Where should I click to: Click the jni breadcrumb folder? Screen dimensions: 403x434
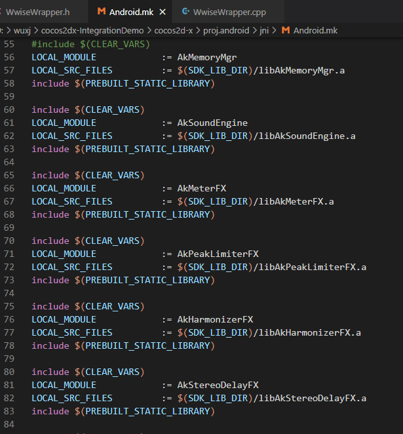point(264,31)
